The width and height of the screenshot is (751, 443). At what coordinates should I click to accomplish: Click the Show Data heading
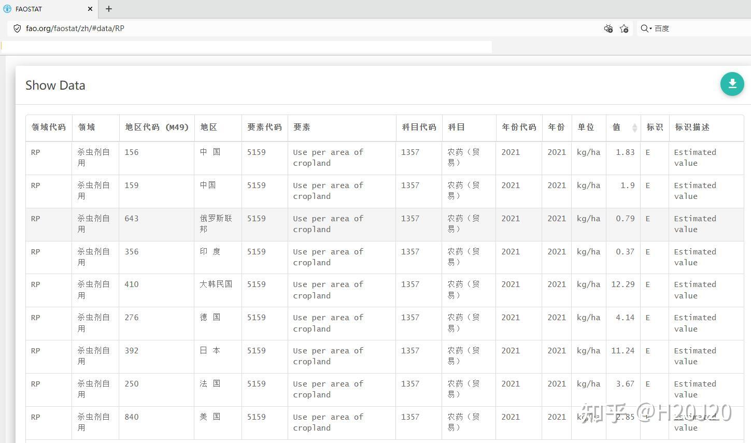(x=55, y=85)
